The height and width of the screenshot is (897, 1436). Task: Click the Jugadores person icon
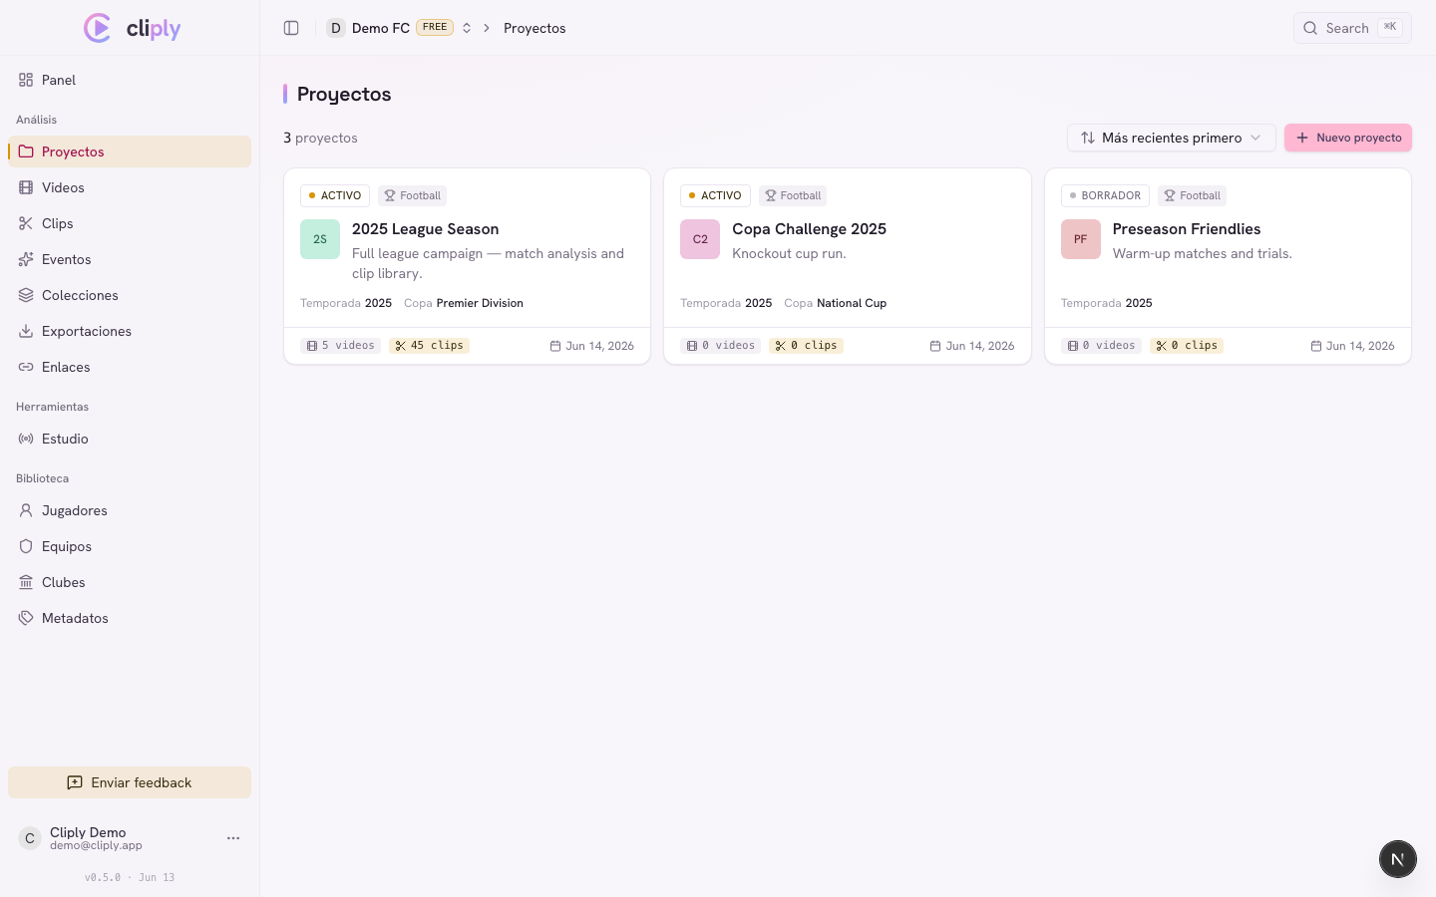point(26,510)
